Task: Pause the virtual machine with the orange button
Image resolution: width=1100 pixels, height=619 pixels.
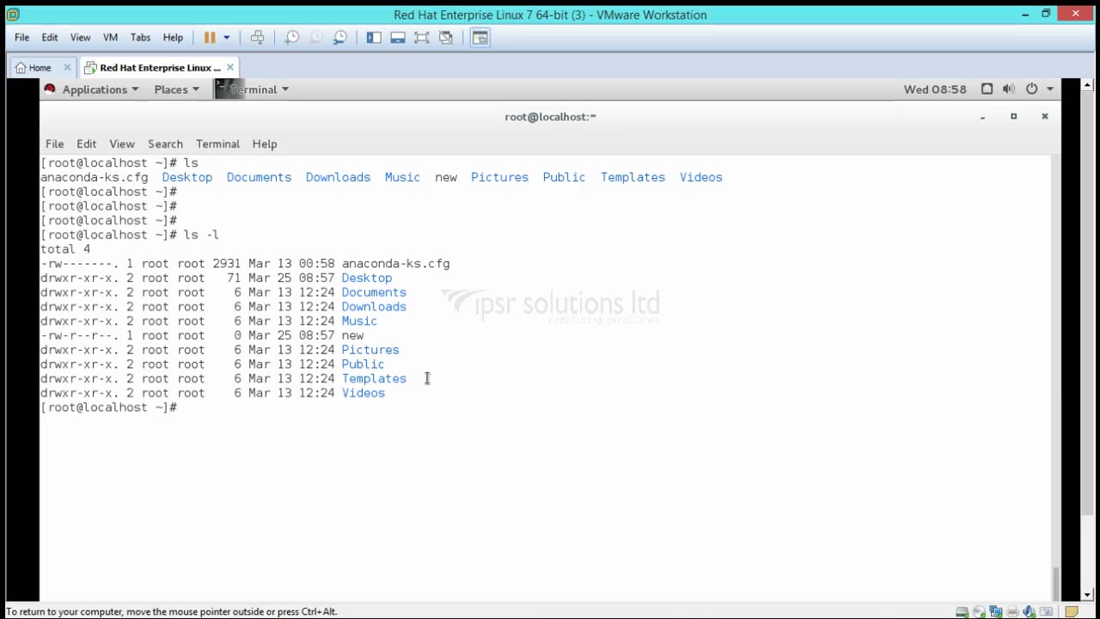Action: [209, 37]
